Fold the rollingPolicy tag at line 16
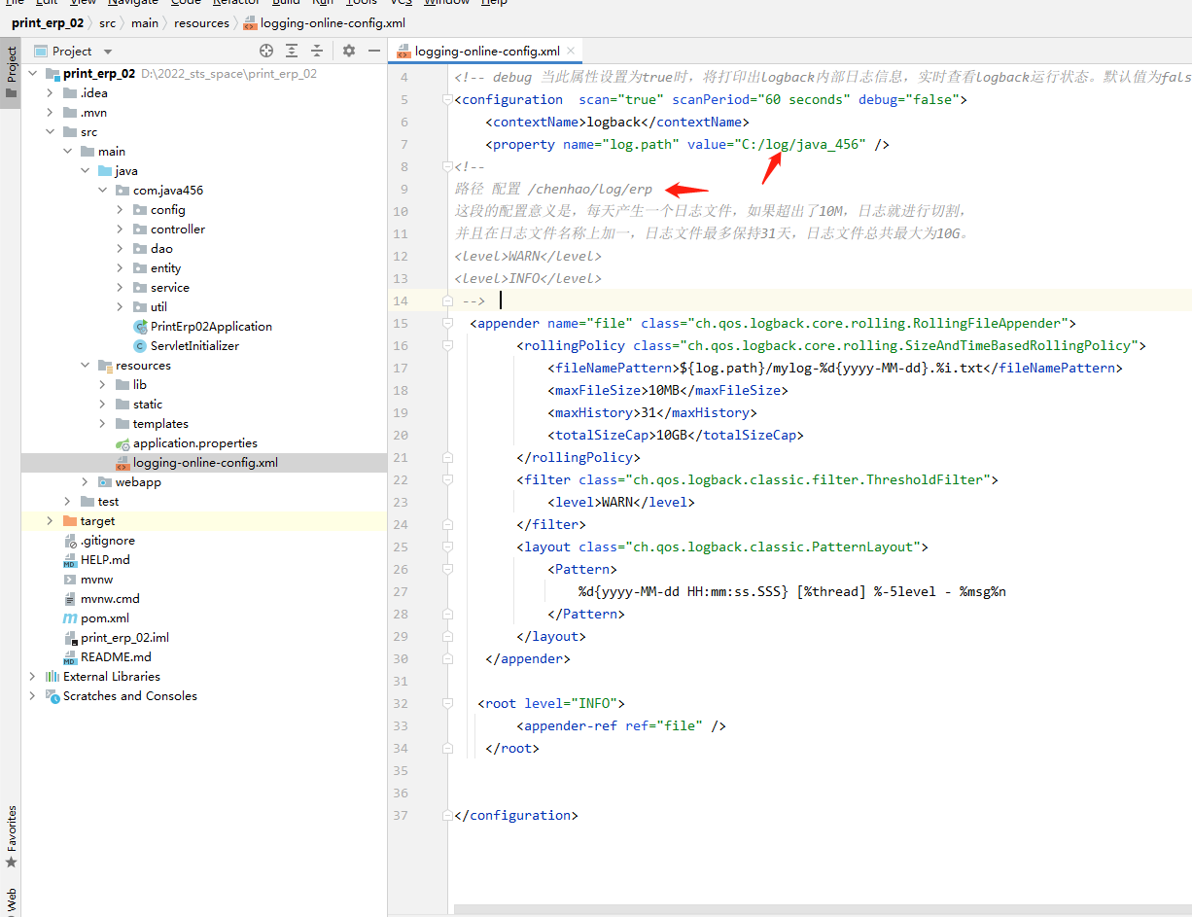 click(447, 345)
